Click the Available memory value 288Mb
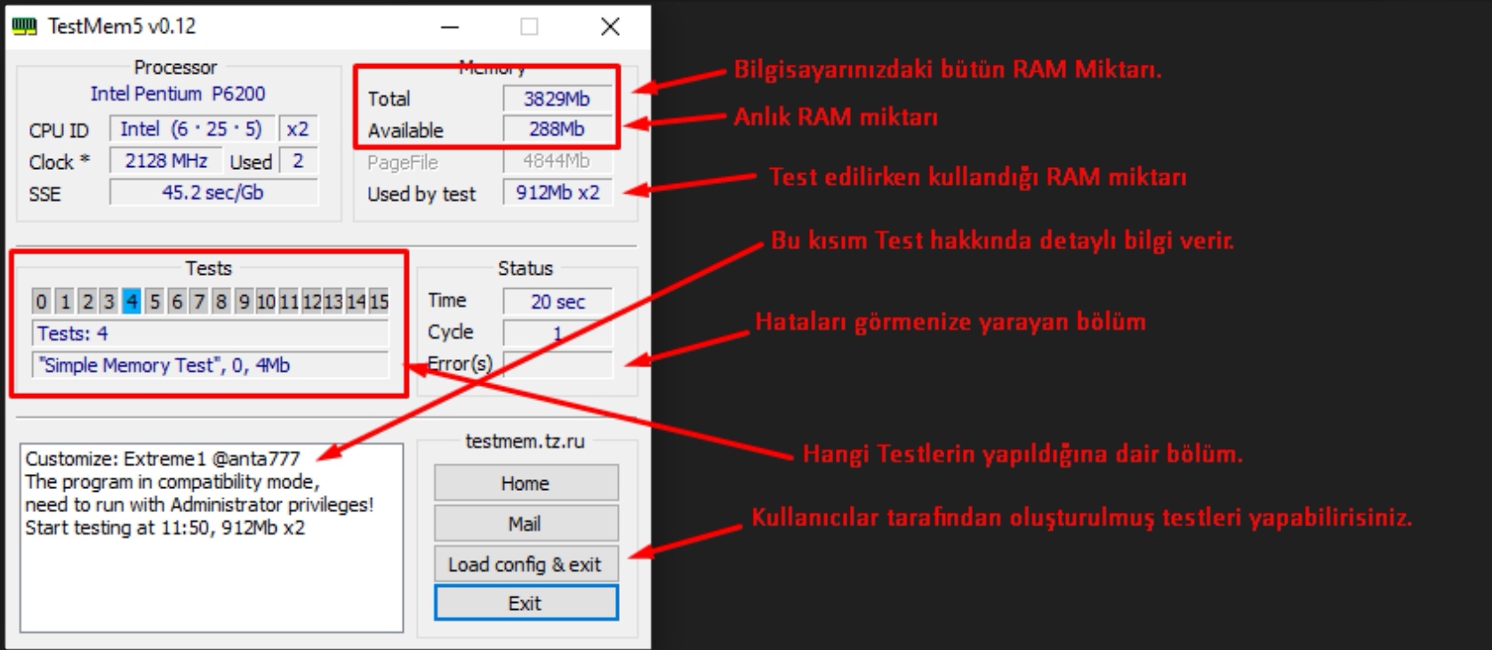 click(557, 130)
